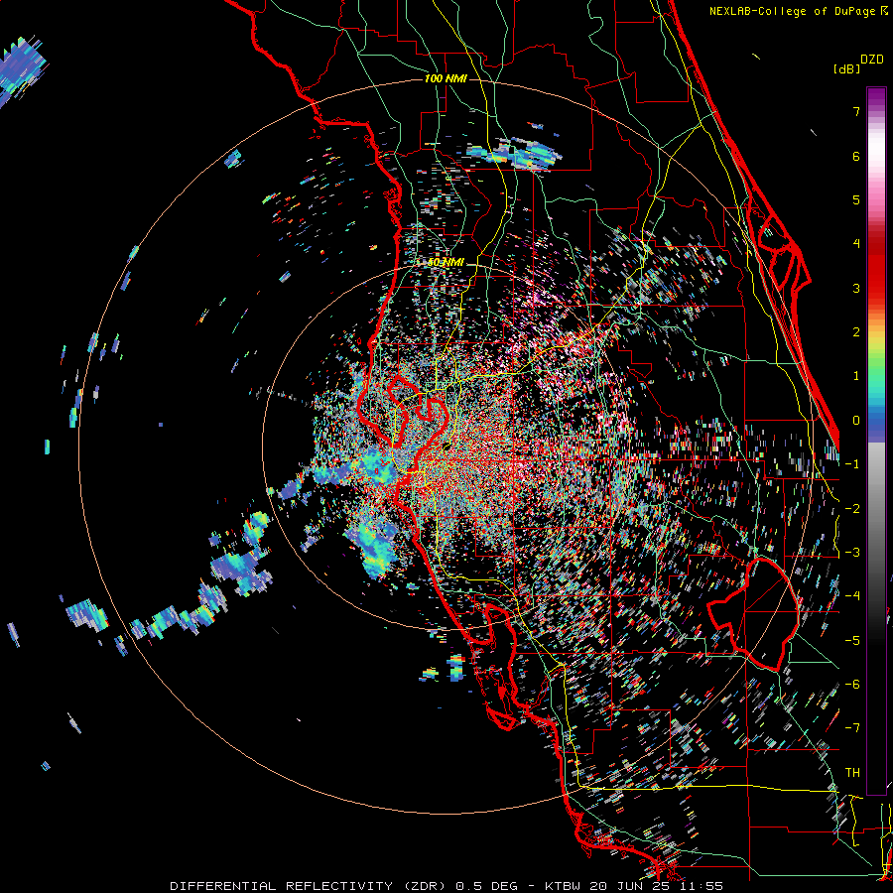Click the ZDR color bar legend

coord(876,441)
